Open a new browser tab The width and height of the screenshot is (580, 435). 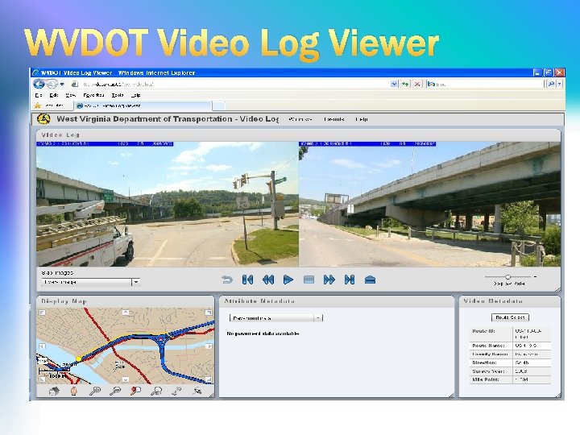pos(218,106)
